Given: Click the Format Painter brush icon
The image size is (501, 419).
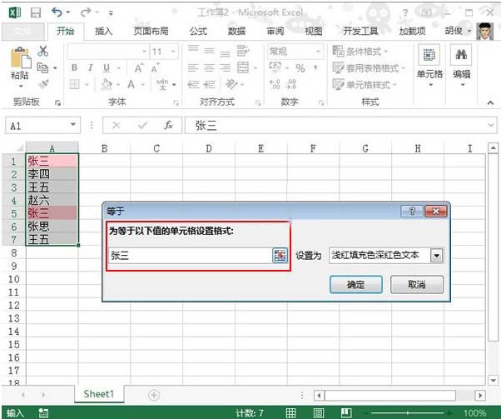Looking at the screenshot, I should point(43,84).
